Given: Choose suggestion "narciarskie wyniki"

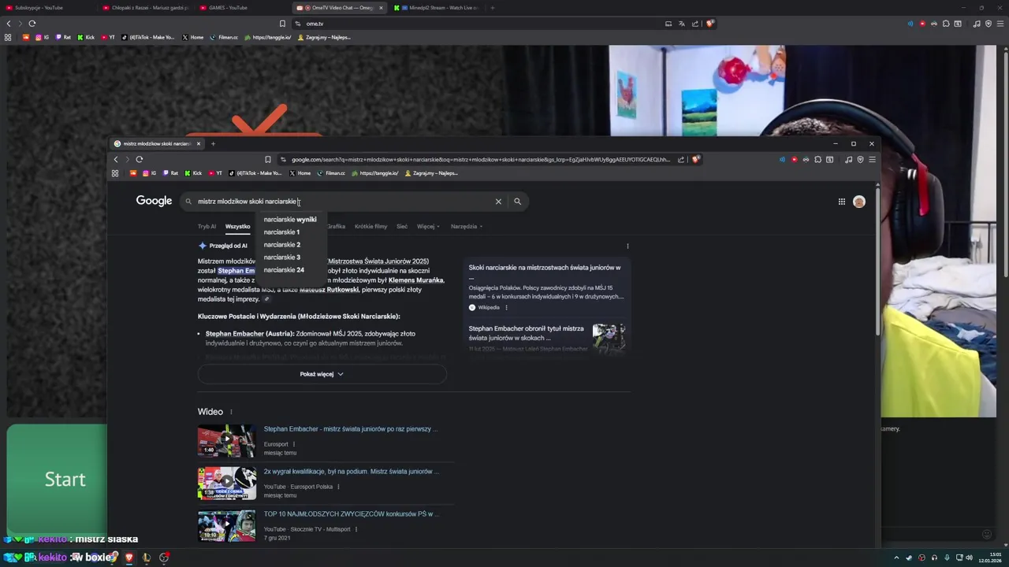Looking at the screenshot, I should [290, 220].
